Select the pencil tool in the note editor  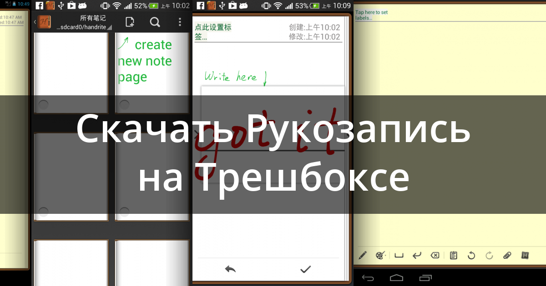[363, 255]
